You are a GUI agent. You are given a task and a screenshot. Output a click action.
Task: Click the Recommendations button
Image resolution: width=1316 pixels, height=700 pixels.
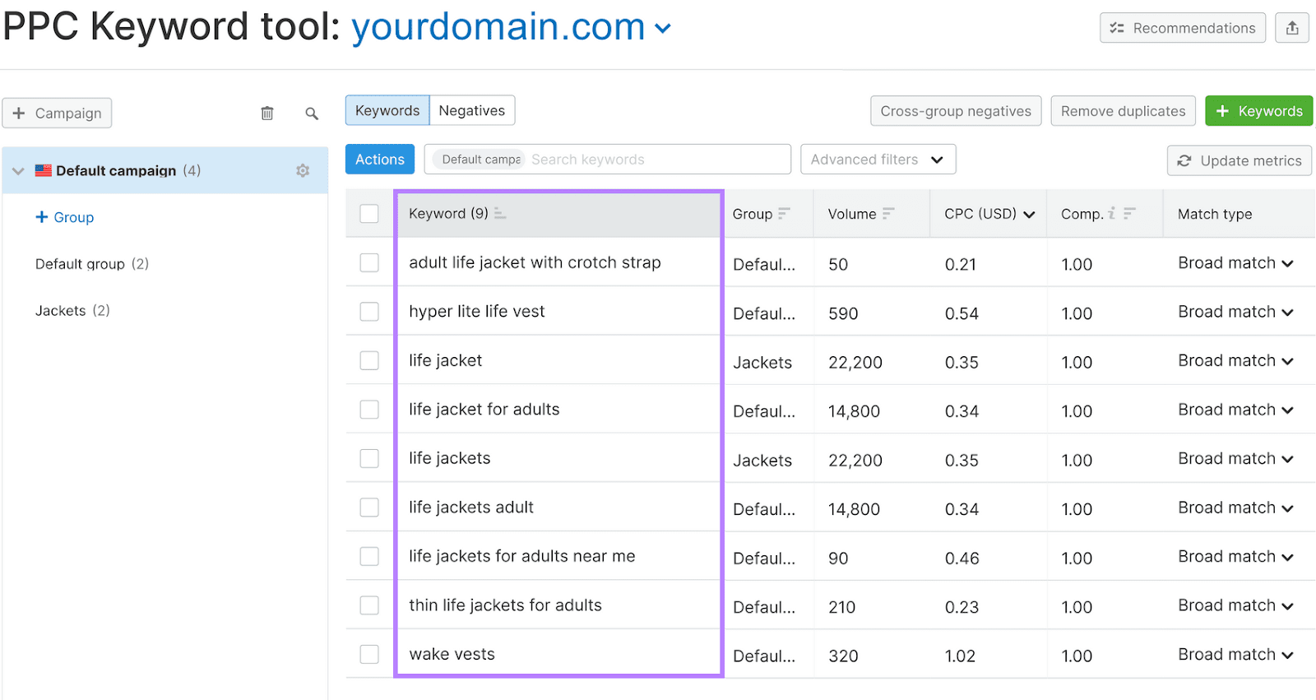pyautogui.click(x=1183, y=28)
